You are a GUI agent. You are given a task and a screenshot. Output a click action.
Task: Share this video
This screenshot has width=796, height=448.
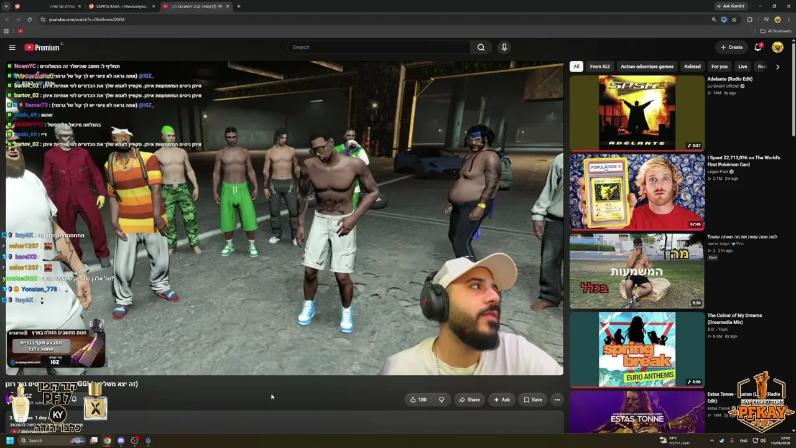(470, 399)
